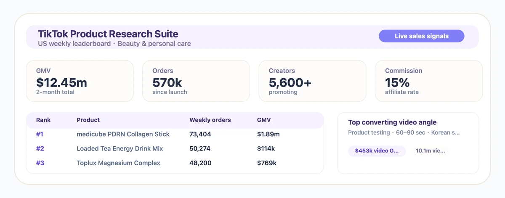Click the US weekly leaderboard subtitle
The image size is (505, 198).
click(x=114, y=44)
